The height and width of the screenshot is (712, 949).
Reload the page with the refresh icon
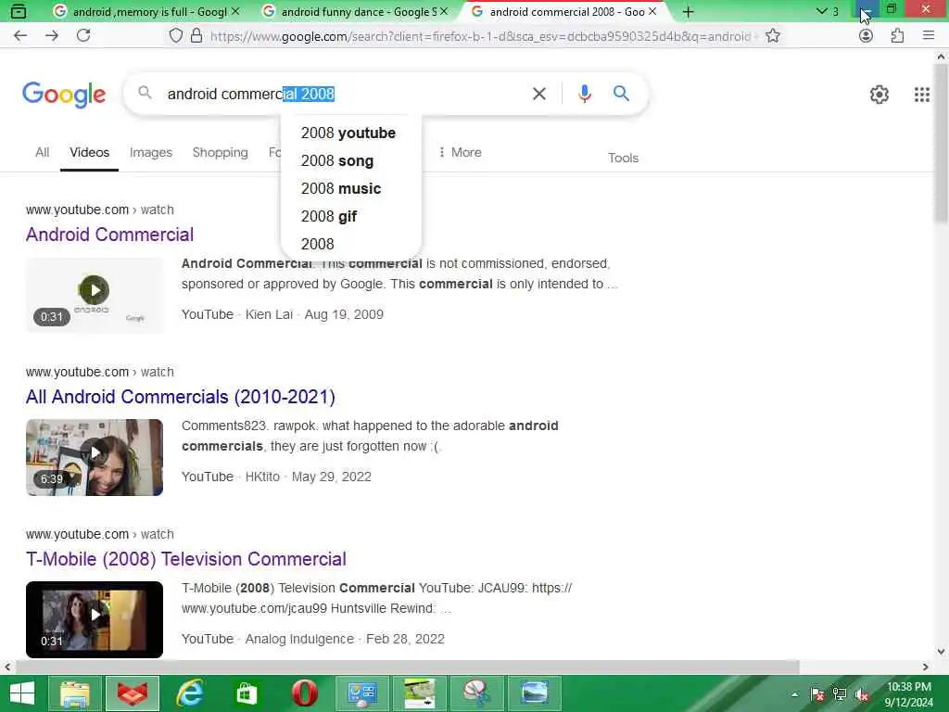coord(83,36)
